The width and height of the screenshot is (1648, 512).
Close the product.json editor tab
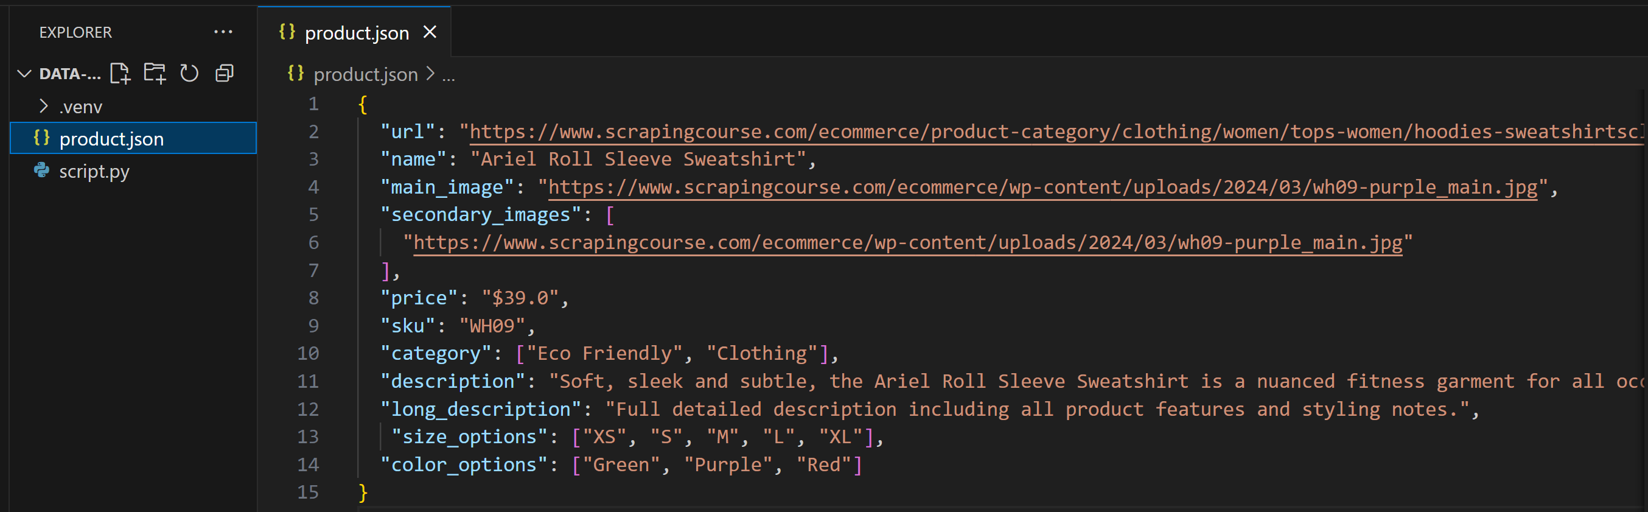coord(430,32)
